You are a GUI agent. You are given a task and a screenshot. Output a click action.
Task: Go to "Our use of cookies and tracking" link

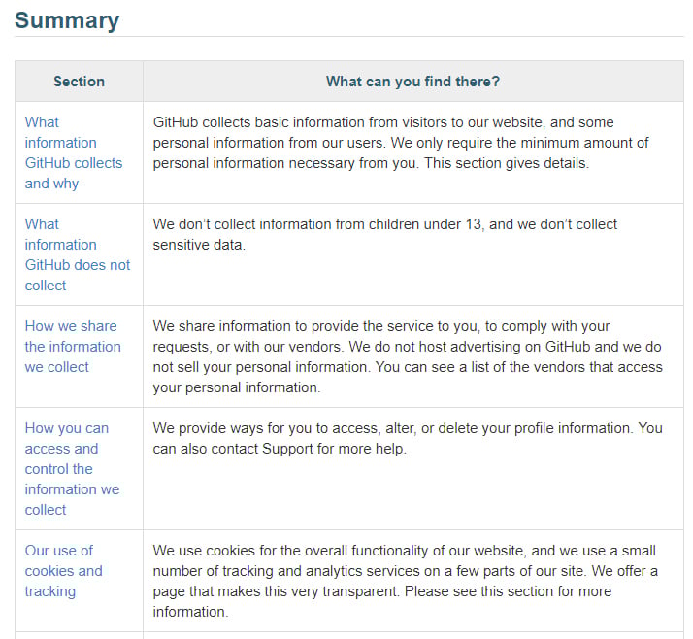(x=63, y=571)
